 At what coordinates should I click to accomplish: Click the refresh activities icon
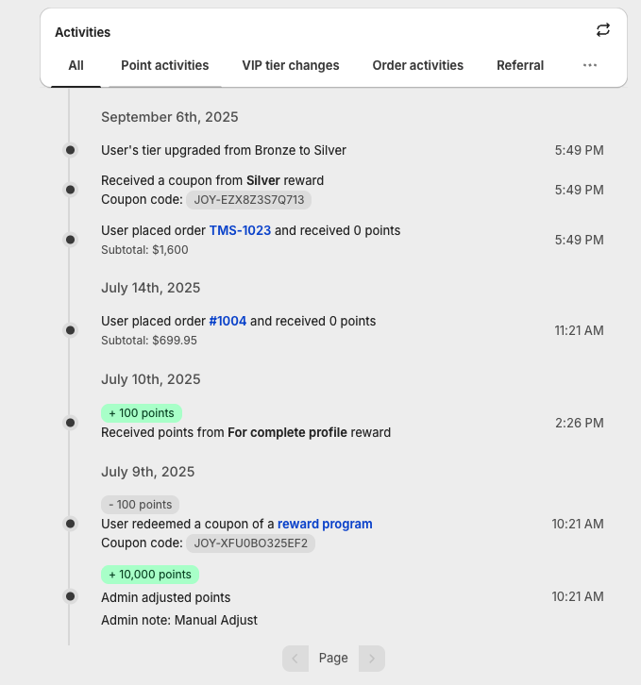tap(603, 30)
